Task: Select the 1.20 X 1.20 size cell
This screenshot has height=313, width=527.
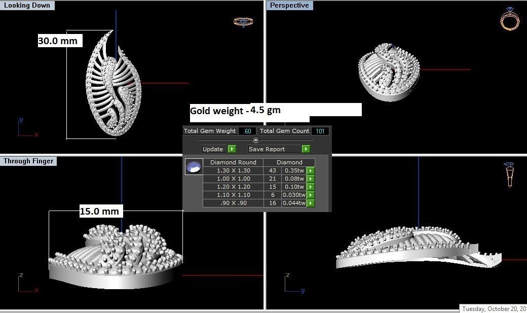Action: tap(233, 187)
